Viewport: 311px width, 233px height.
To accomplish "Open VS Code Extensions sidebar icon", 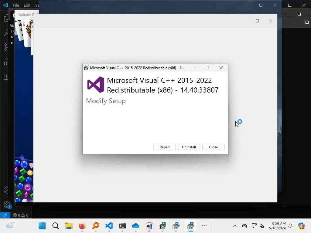I will tap(6, 77).
